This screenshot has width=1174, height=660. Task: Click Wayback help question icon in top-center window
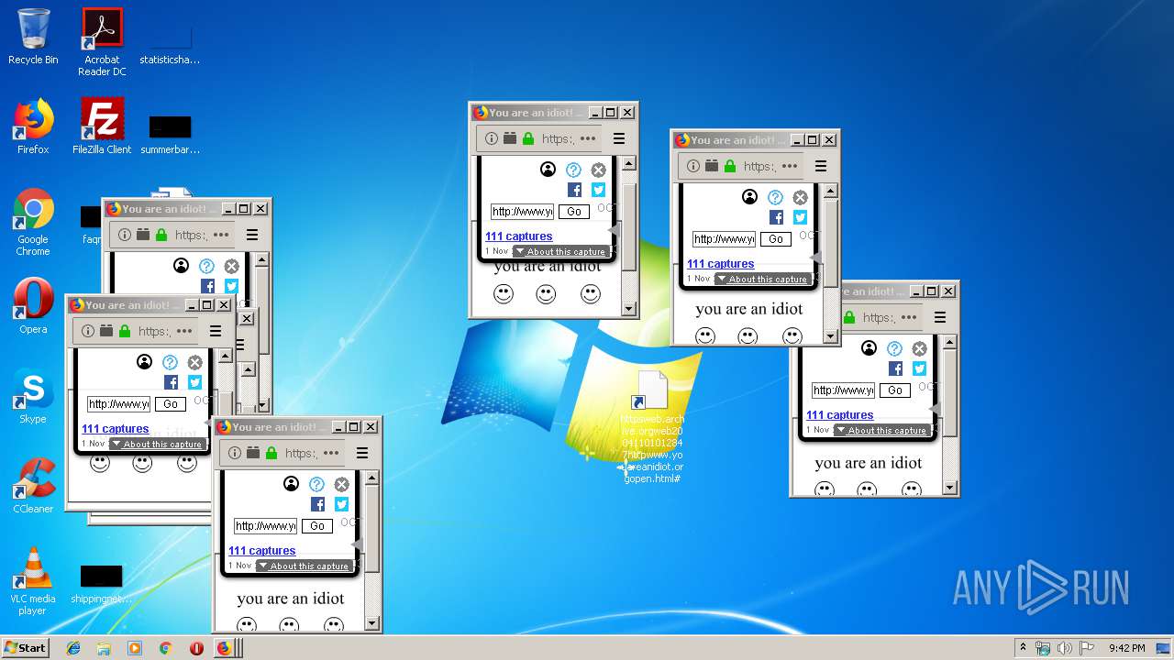coord(573,170)
